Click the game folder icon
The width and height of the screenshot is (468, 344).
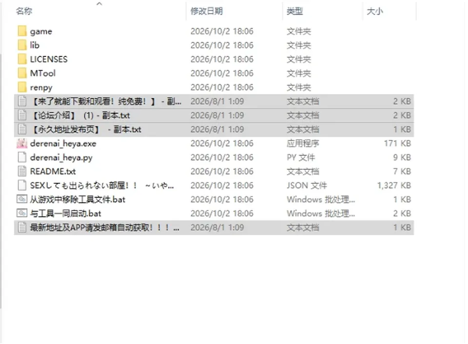[x=22, y=31]
